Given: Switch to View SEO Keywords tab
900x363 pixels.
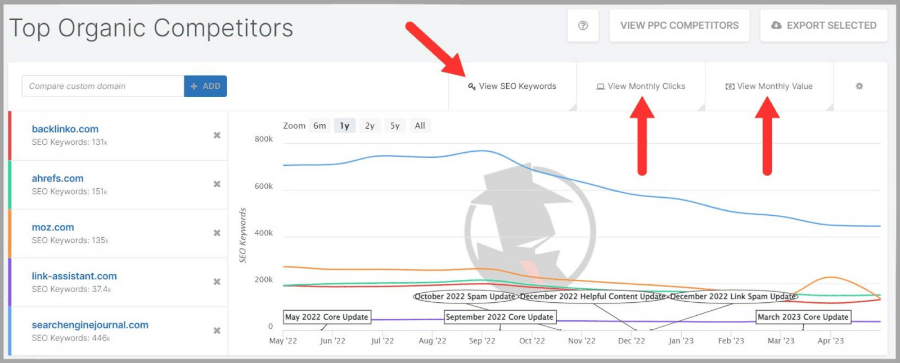Looking at the screenshot, I should tap(512, 86).
